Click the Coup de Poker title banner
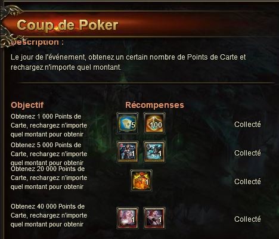Viewport: 279px width, 239px height. pyautogui.click(x=67, y=25)
